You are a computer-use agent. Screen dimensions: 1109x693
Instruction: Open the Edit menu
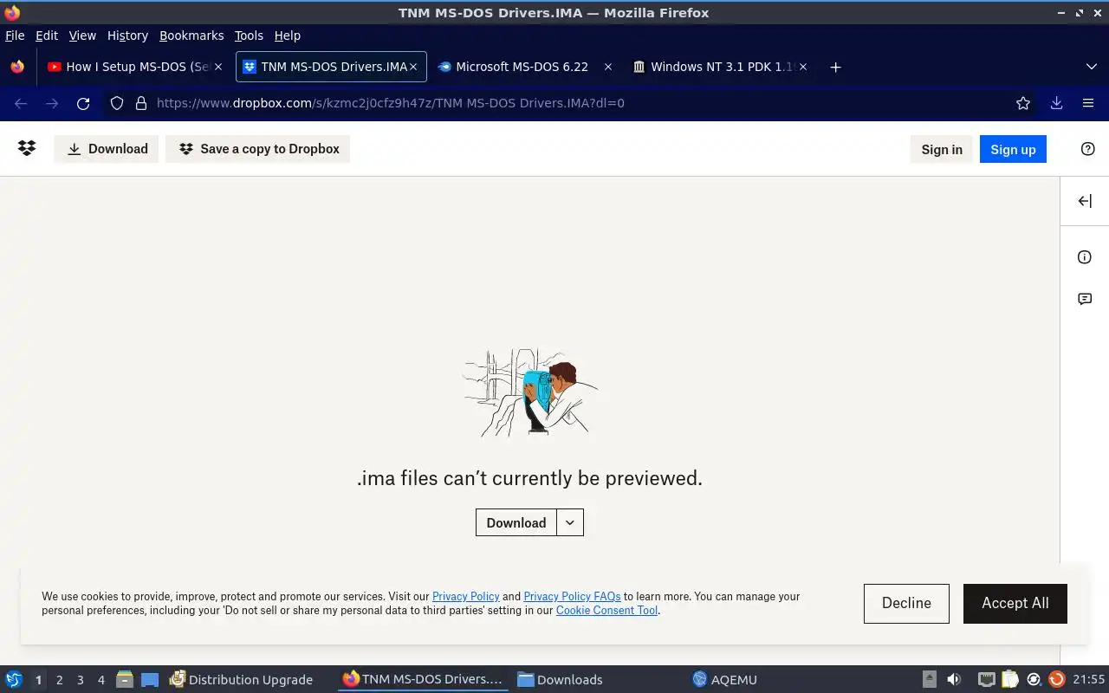tap(47, 36)
